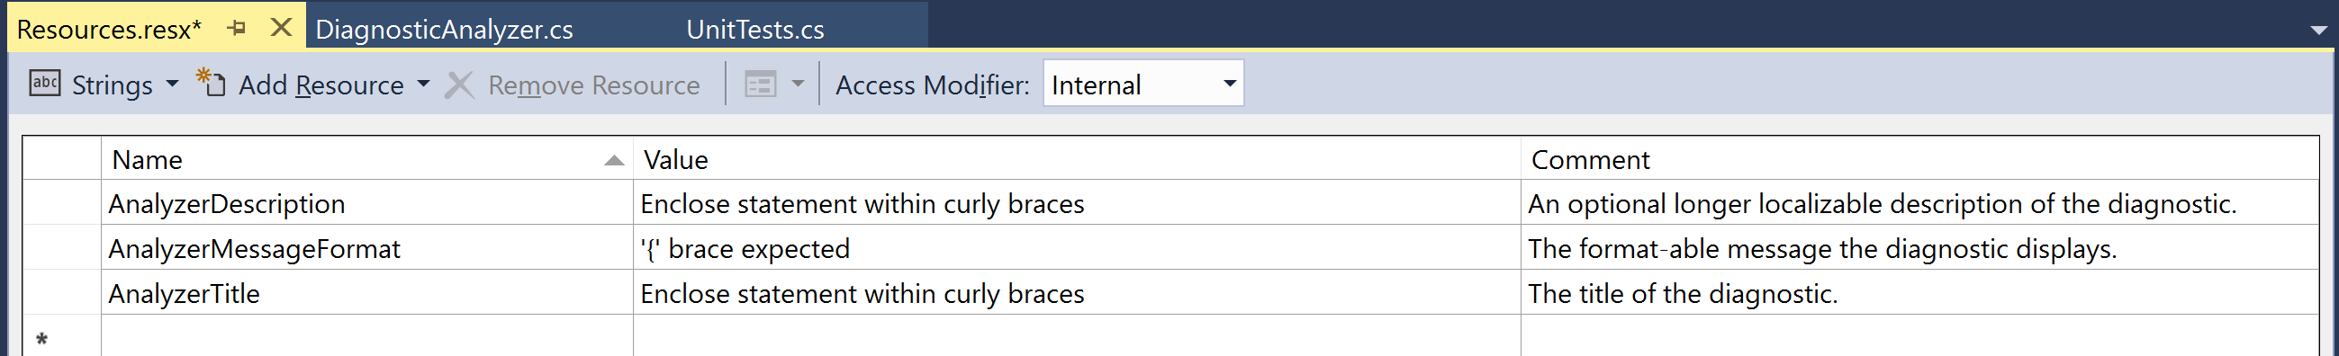Click the Comment column header
This screenshot has width=2339, height=356.
click(x=1919, y=159)
